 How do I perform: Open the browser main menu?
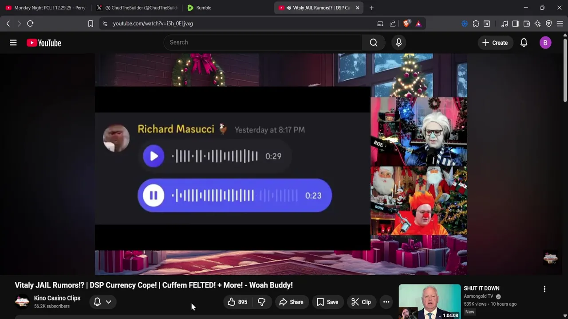[560, 23]
